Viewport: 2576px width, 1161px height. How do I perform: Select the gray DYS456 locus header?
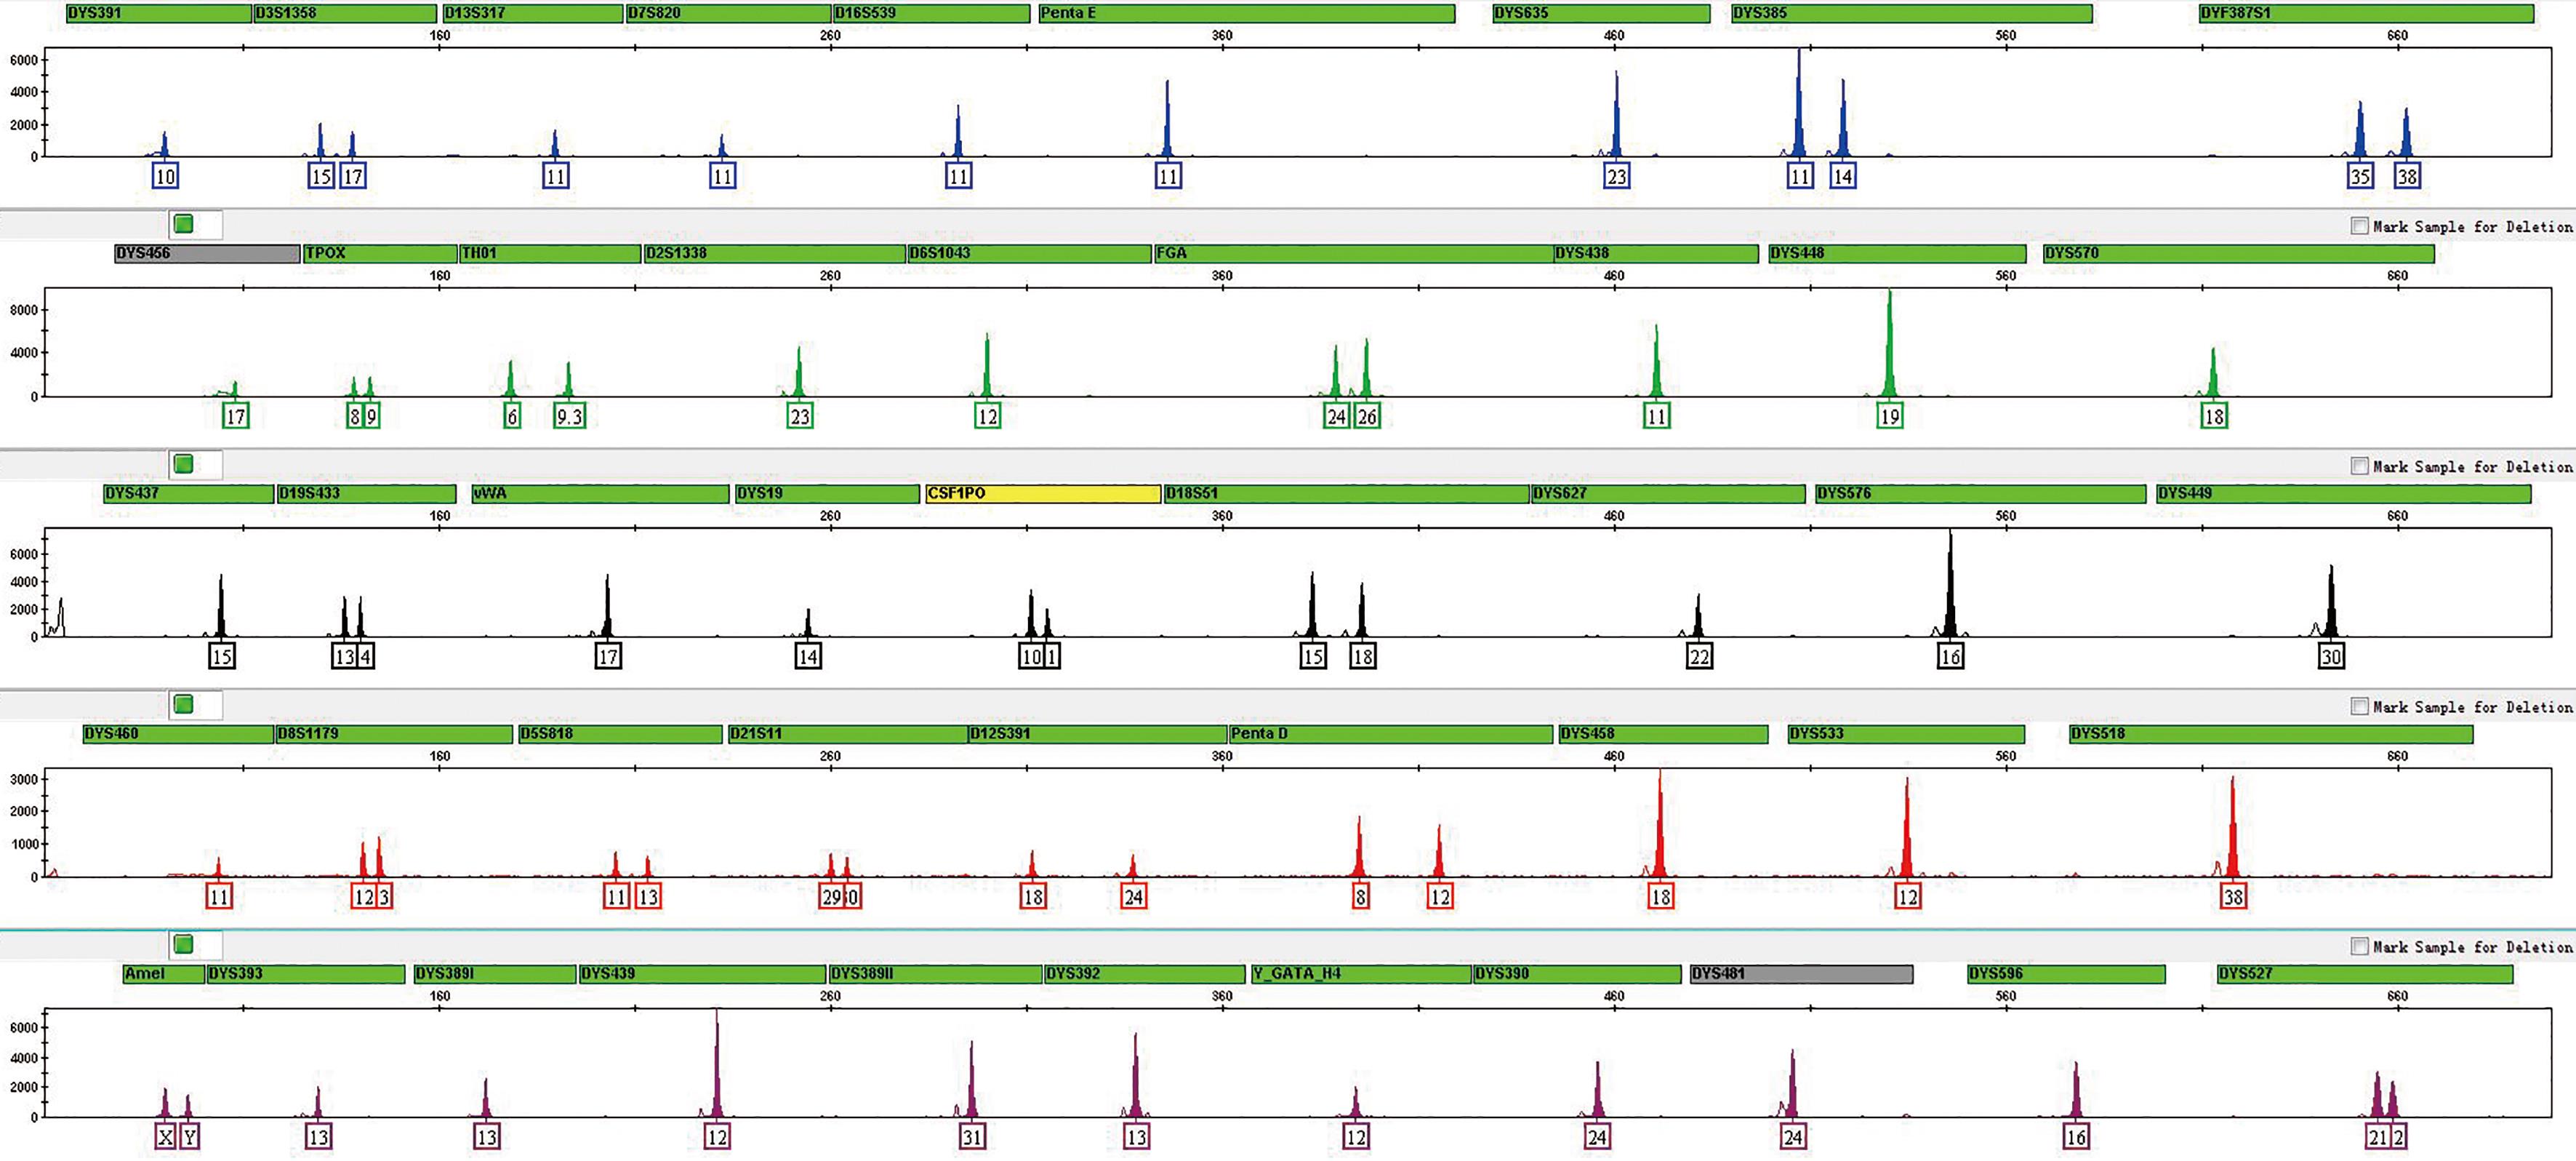(x=206, y=253)
